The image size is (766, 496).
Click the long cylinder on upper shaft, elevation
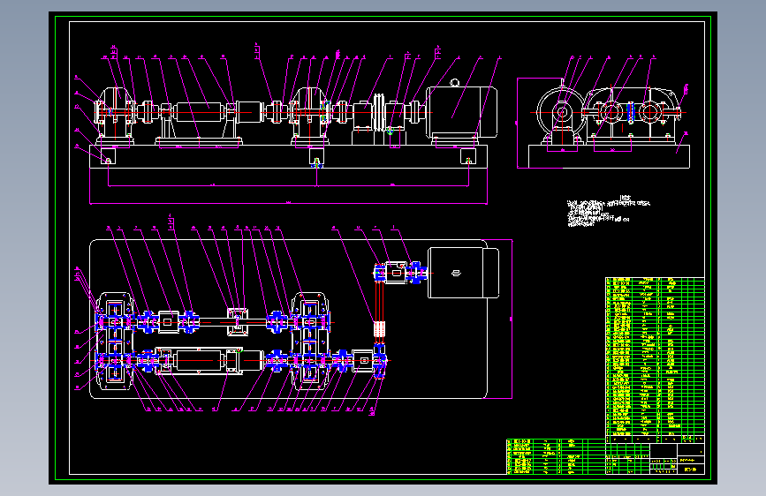(200, 112)
